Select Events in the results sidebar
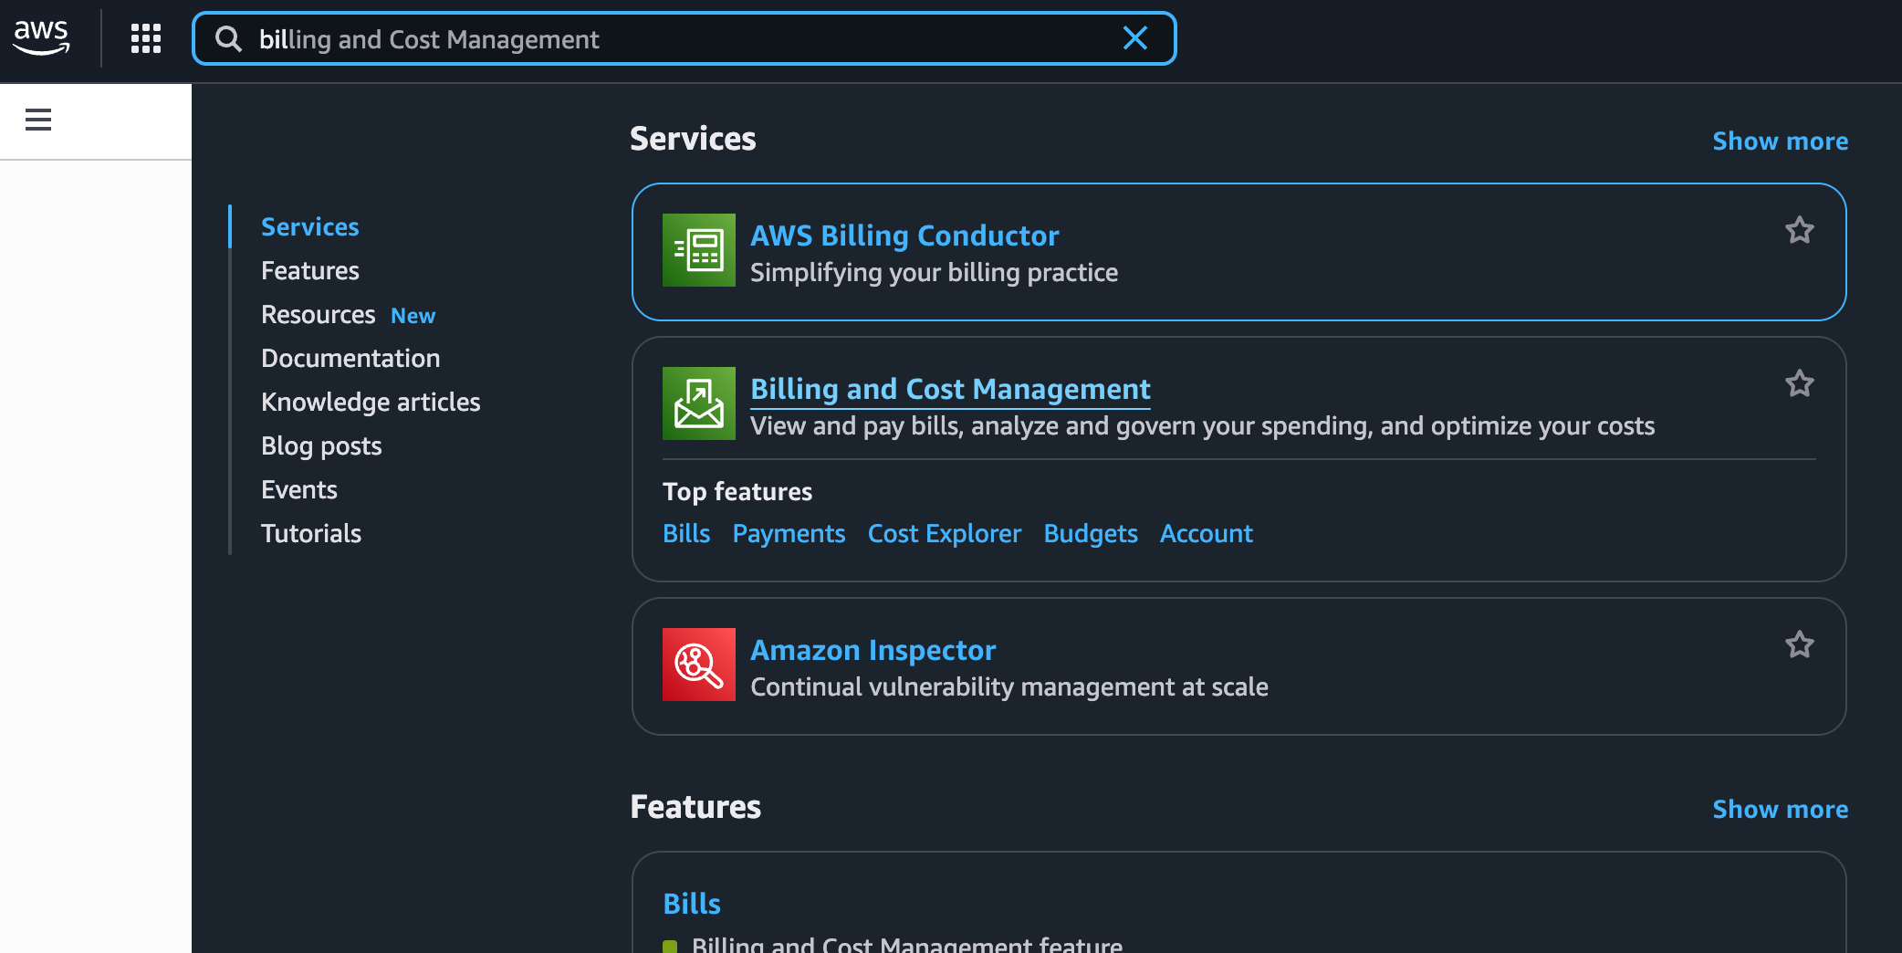The width and height of the screenshot is (1902, 953). coord(299,489)
